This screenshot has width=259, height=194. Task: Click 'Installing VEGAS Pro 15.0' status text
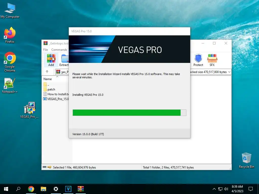[x=88, y=95]
